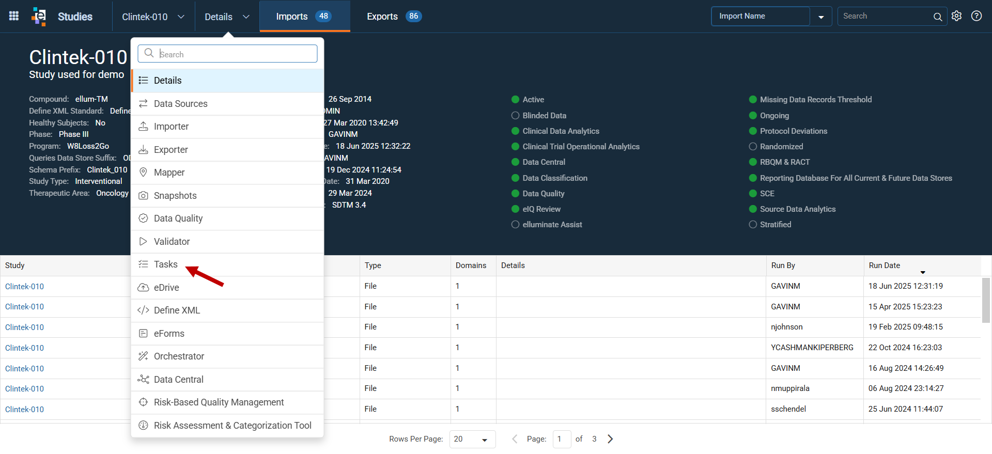Screen dimensions: 992x454
Task: Toggle the elluminate Assist indicator
Action: [x=515, y=225]
